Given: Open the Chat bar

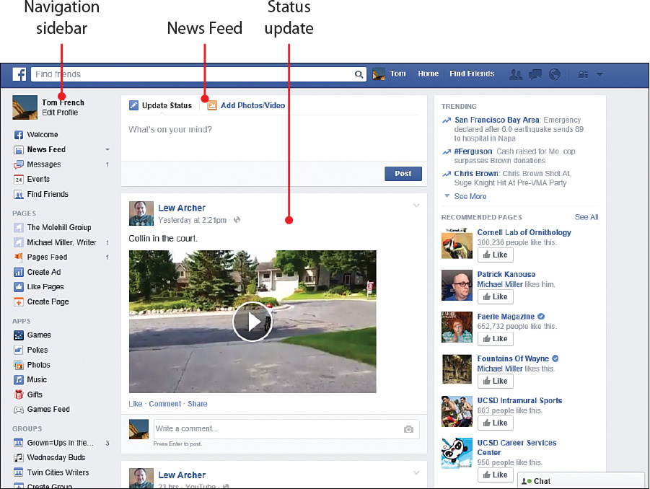Looking at the screenshot, I should [580, 481].
